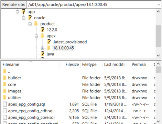The image size is (162, 124).
Task: Collapse the oracle tree node
Action: pos(24,18)
